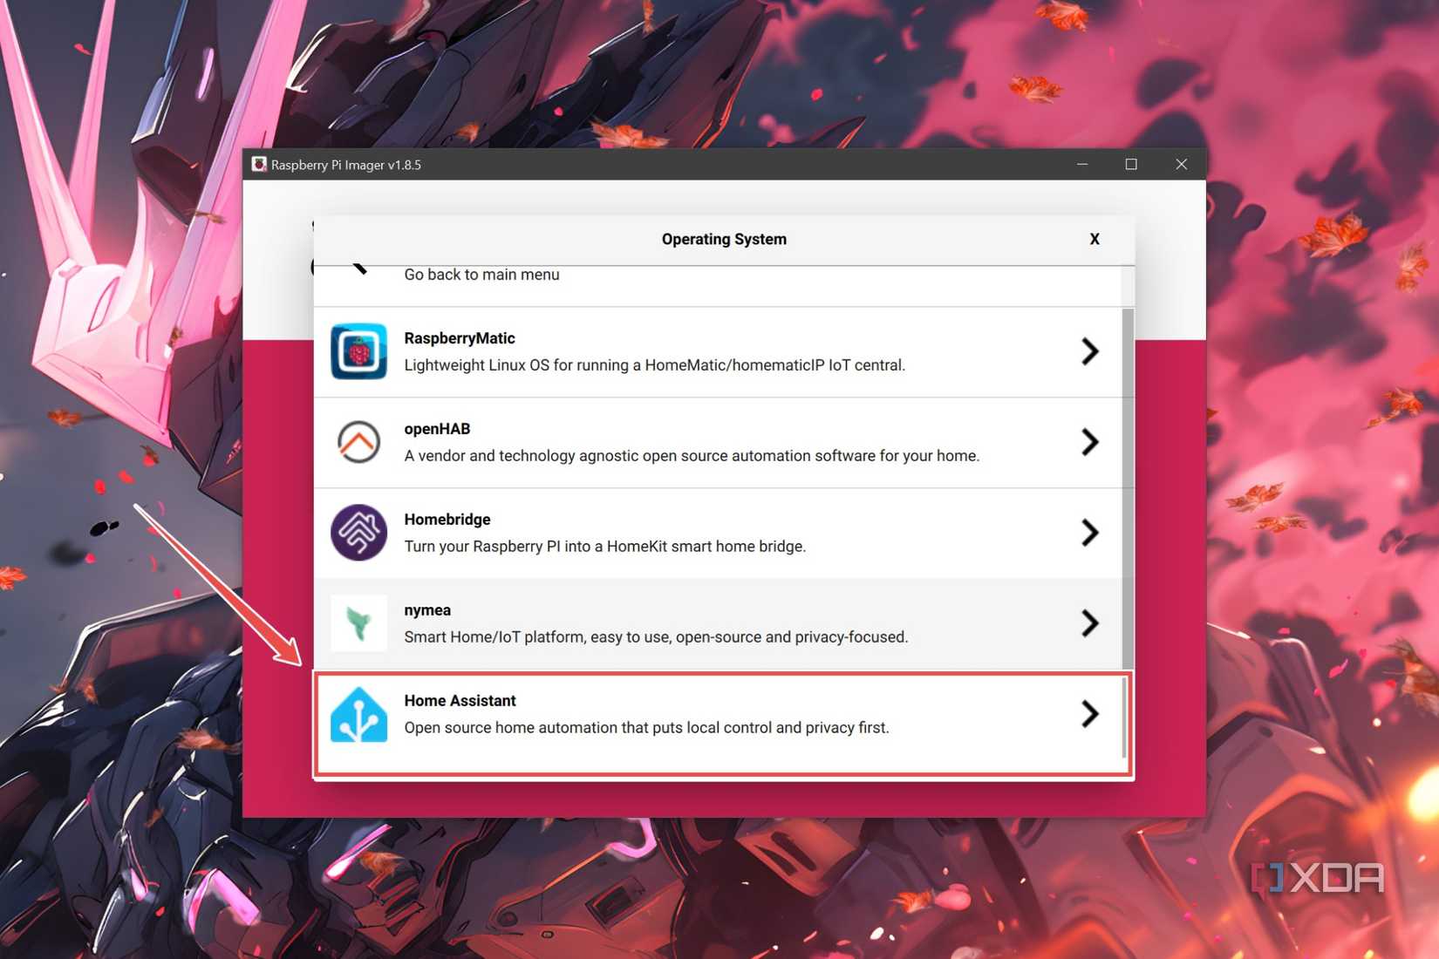Screen dimensions: 1439x959
Task: Select the nymea list entry
Action: [x=717, y=624]
